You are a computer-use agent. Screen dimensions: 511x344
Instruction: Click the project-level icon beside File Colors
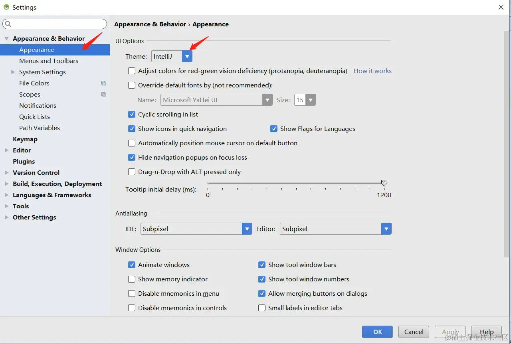(x=103, y=83)
